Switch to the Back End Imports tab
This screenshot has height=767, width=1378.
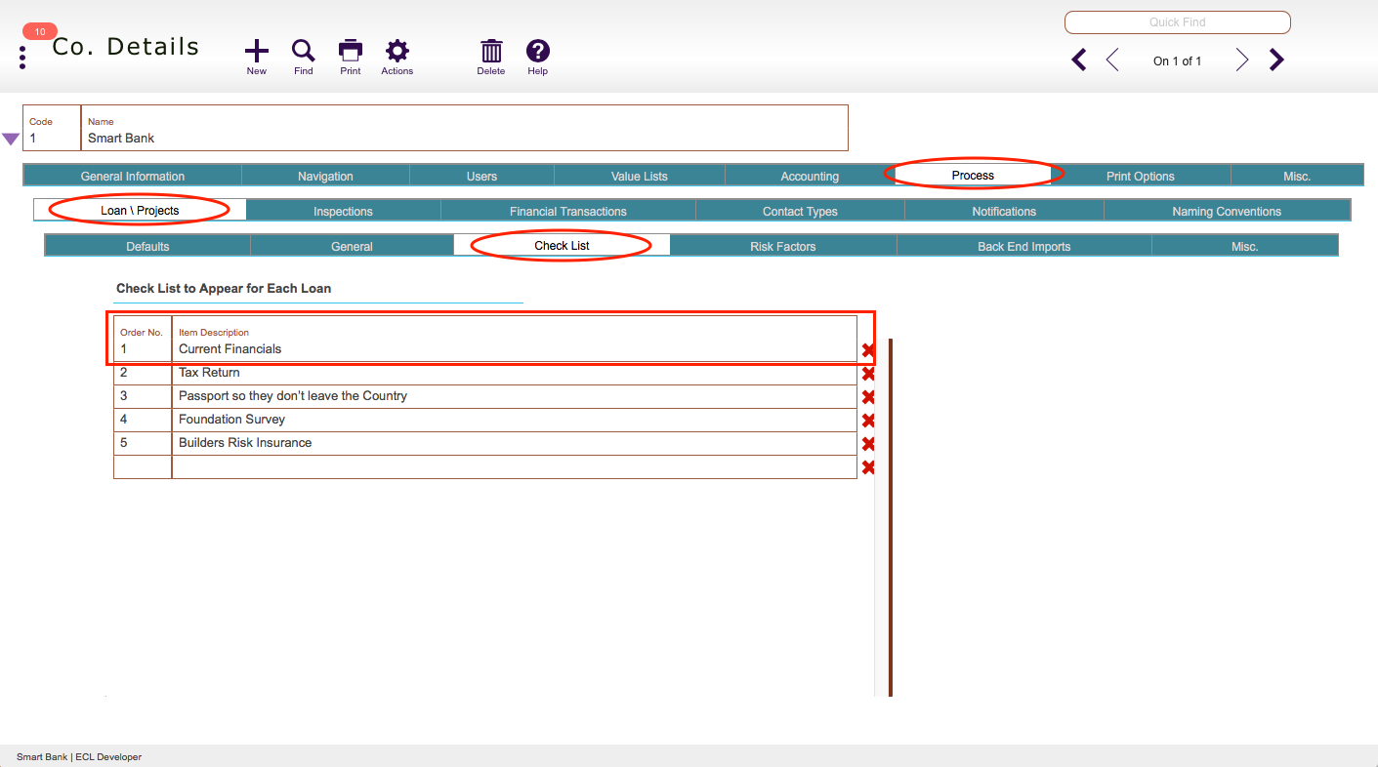pos(1023,246)
